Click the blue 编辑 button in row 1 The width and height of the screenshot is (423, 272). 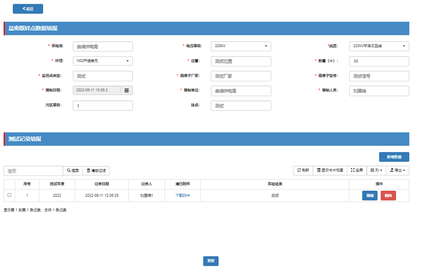pos(370,195)
